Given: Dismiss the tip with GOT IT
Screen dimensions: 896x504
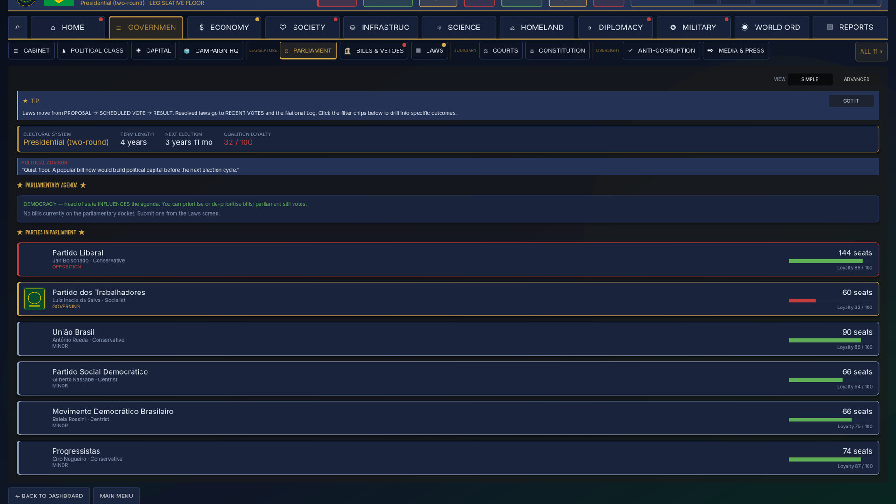Looking at the screenshot, I should (851, 101).
